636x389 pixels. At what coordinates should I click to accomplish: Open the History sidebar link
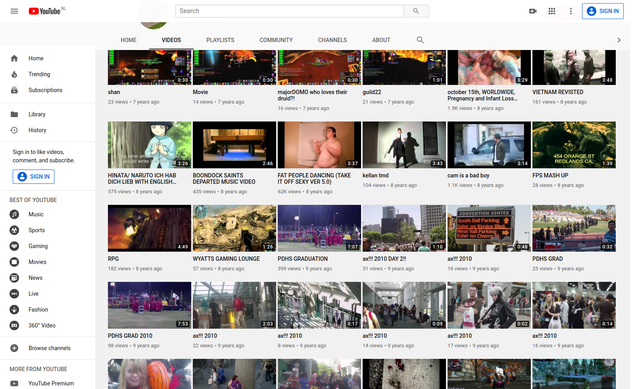[x=48, y=130]
